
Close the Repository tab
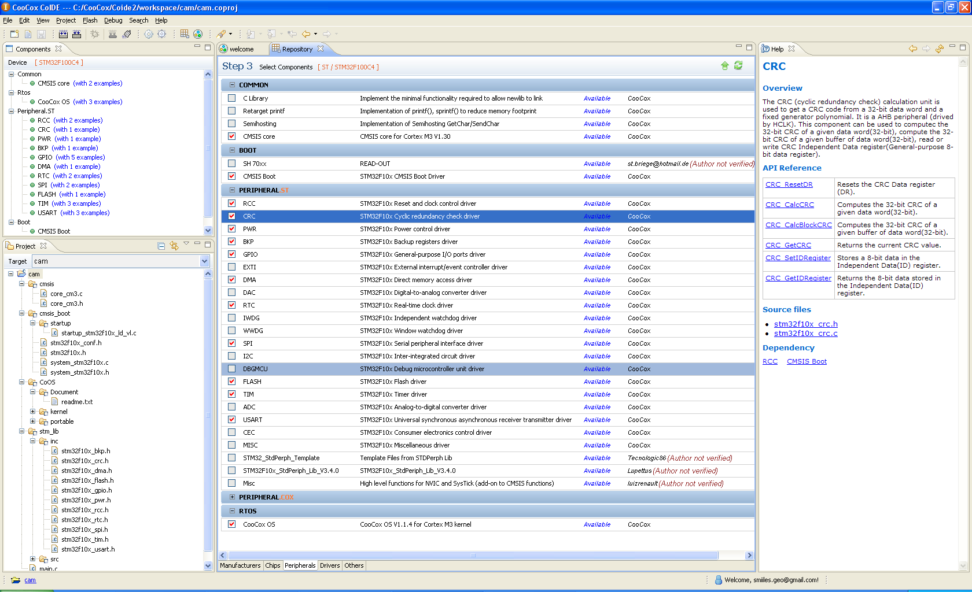pyautogui.click(x=321, y=49)
